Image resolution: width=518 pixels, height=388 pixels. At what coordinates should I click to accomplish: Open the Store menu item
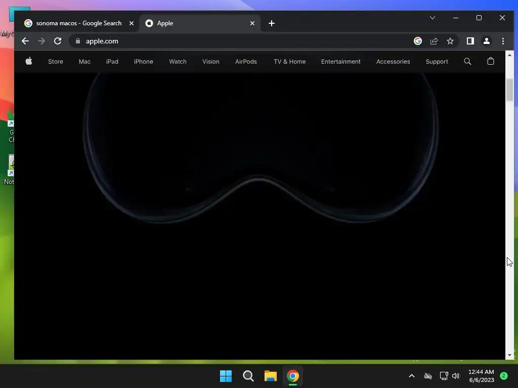click(56, 61)
